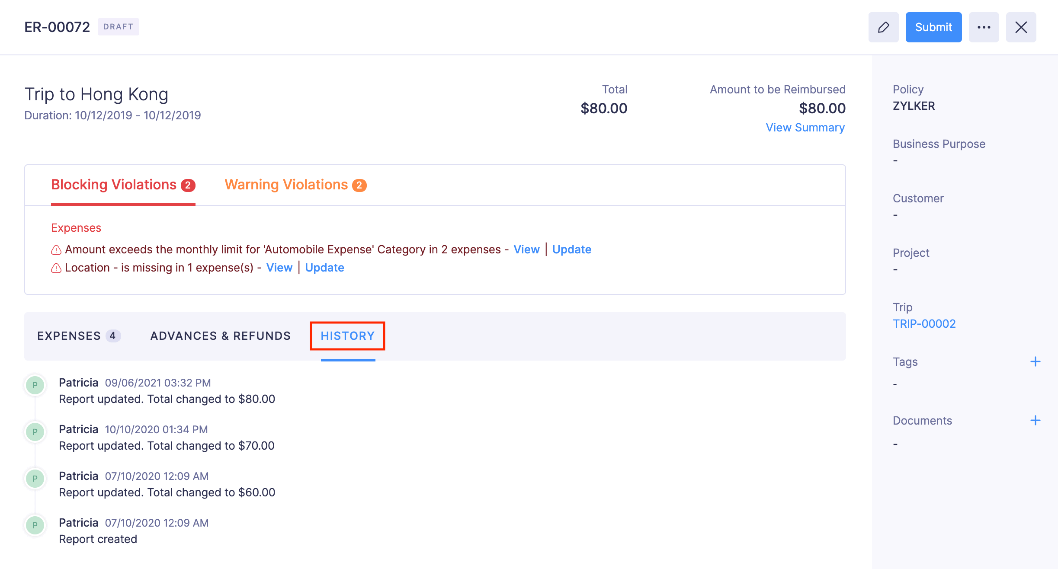Click warning icon beside Automobile Expense violation
This screenshot has height=569, width=1058.
click(56, 250)
